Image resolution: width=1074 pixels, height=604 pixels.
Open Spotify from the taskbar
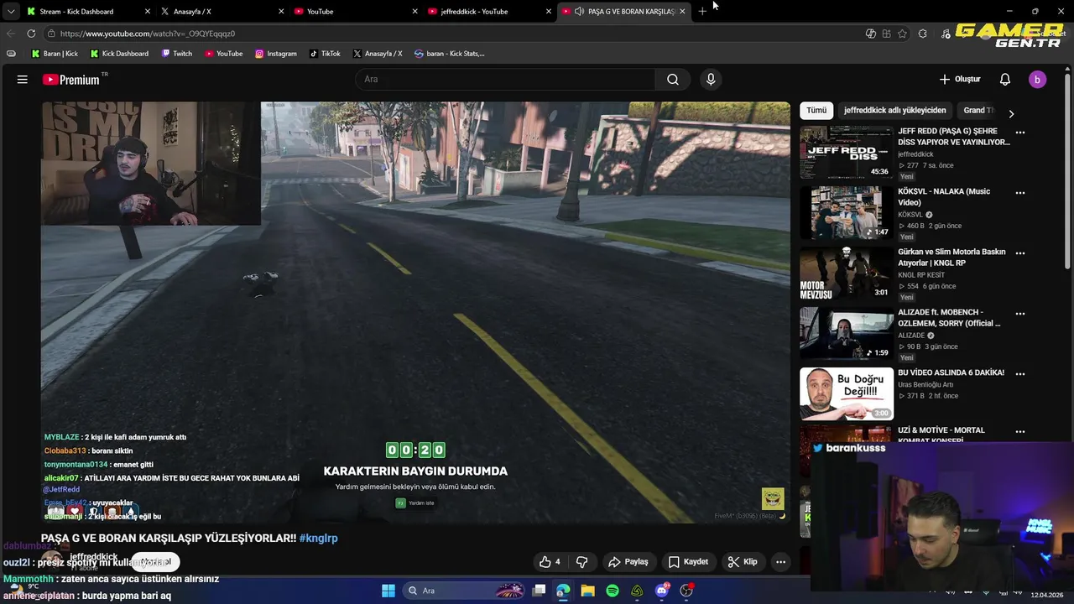(613, 591)
